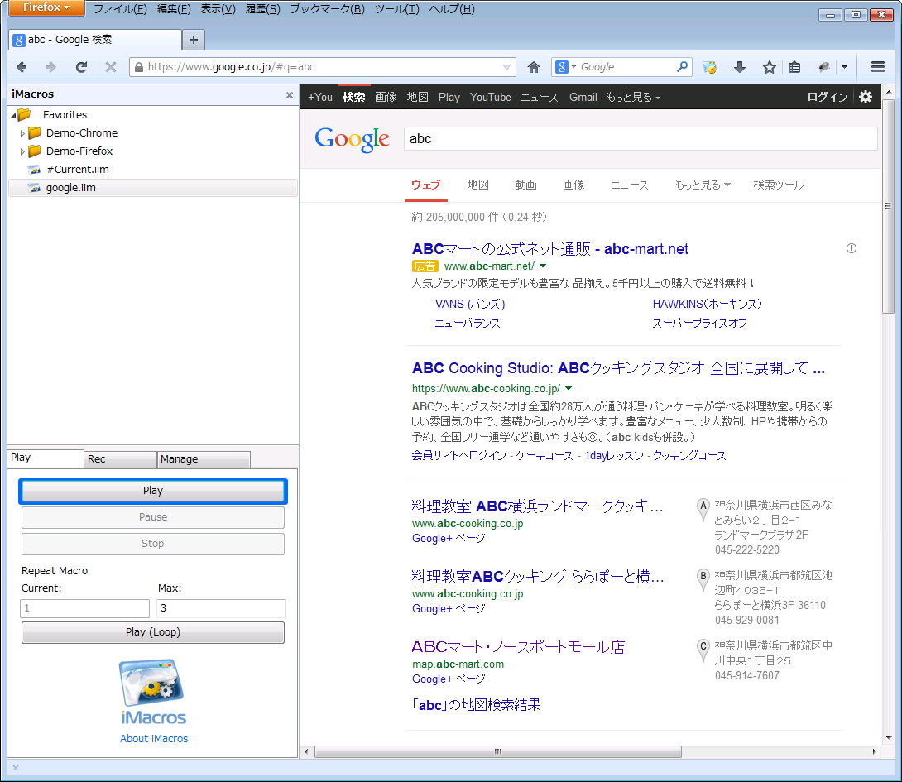This screenshot has height=782, width=902.
Task: Click the ad info circle icon
Action: click(x=852, y=248)
